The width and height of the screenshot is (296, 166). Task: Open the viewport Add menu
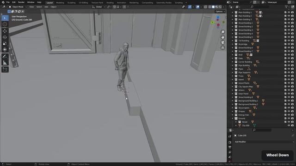(46, 7)
